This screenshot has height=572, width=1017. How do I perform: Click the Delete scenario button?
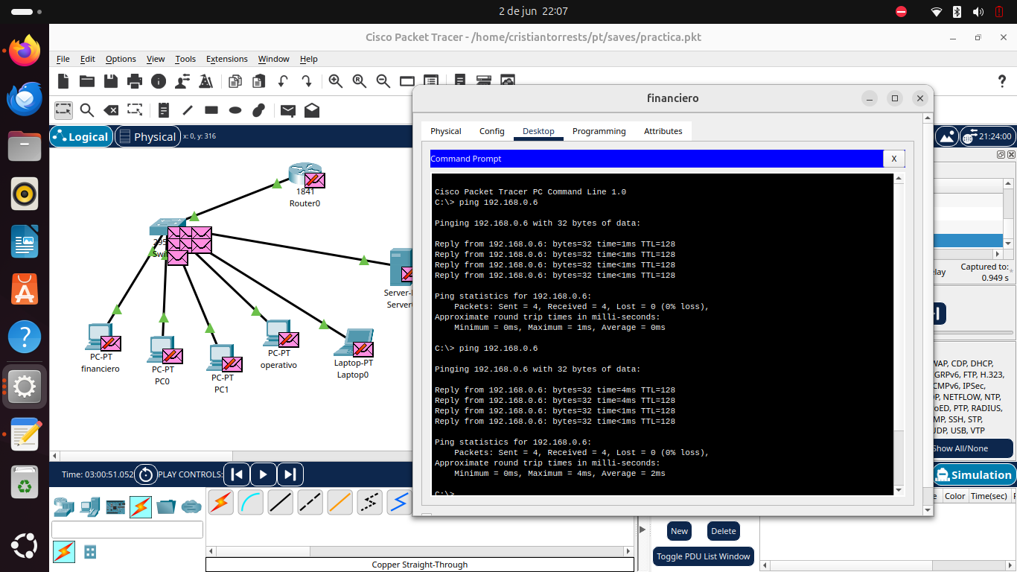[x=724, y=531]
